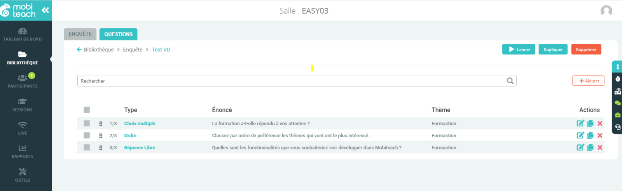Duplicate the Ordre question
Image resolution: width=622 pixels, height=191 pixels.
coord(591,135)
